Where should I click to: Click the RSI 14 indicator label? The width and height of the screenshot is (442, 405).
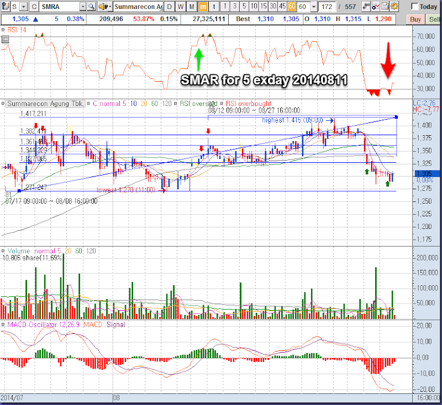pos(17,30)
